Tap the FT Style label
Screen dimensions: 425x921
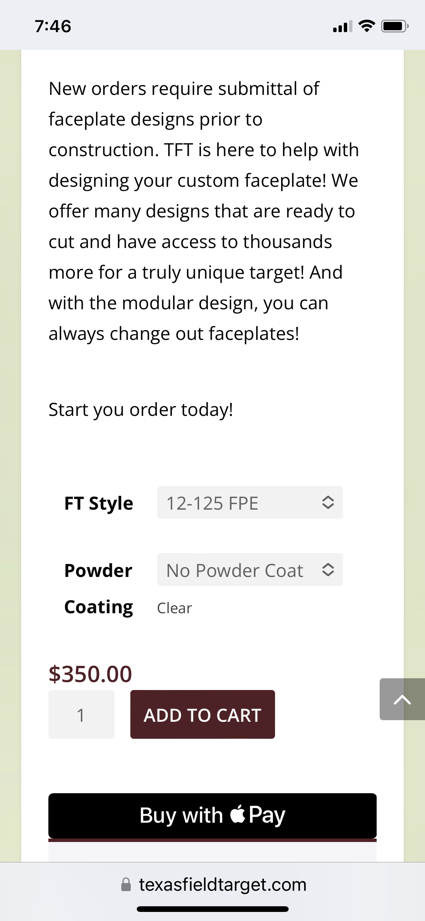[99, 503]
